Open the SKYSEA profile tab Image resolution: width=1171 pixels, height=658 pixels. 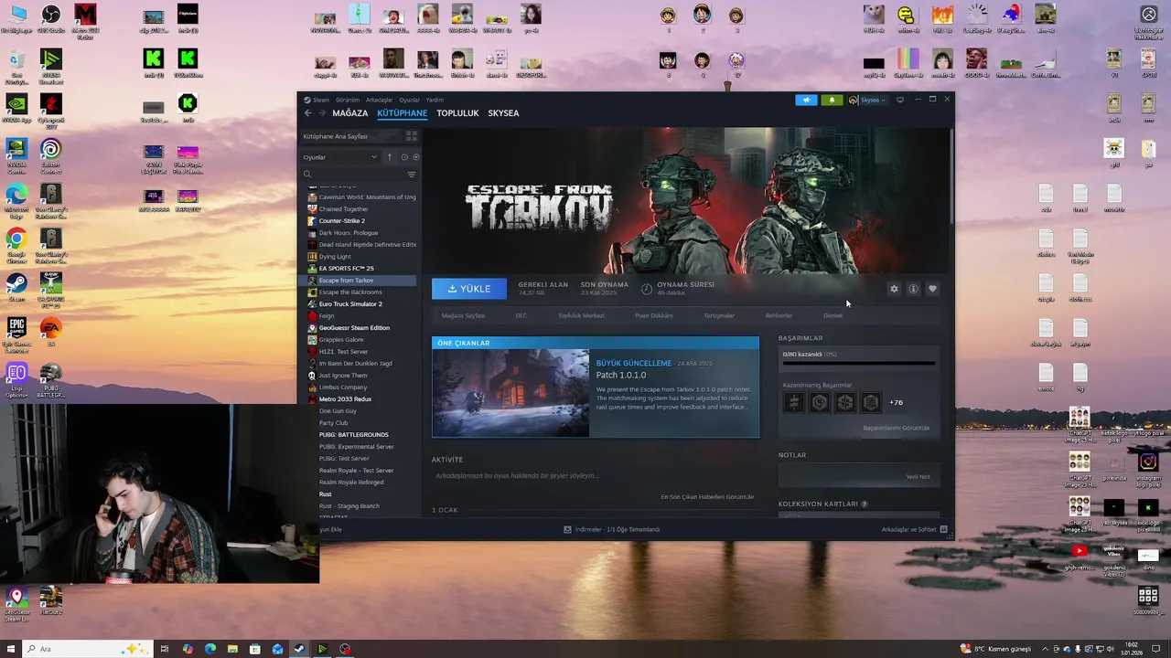click(x=504, y=113)
